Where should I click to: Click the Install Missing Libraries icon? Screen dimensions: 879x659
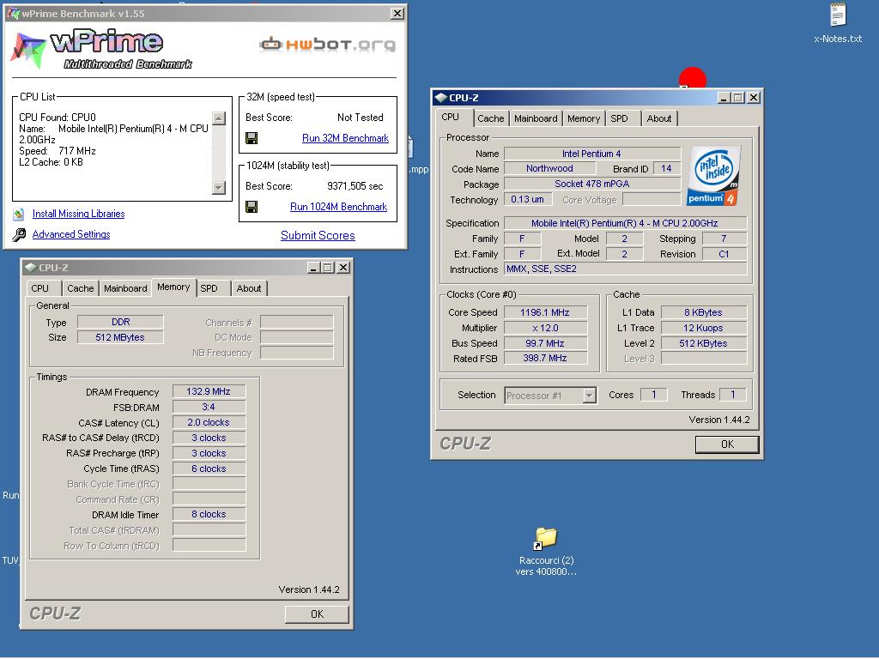19,214
